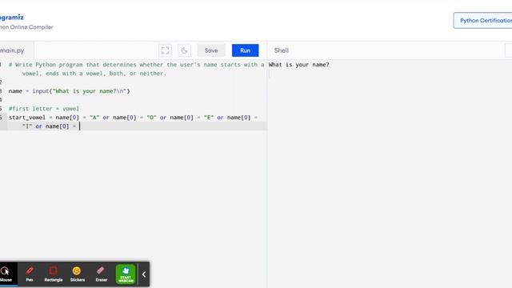Viewport: 512px width, 288px height.
Task: Open the Stickers tool
Action: pyautogui.click(x=78, y=274)
